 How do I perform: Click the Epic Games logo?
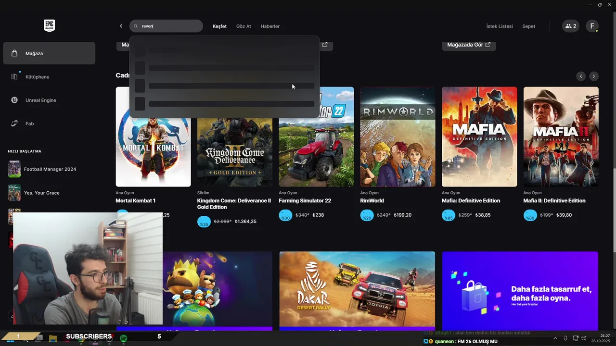[x=49, y=26]
